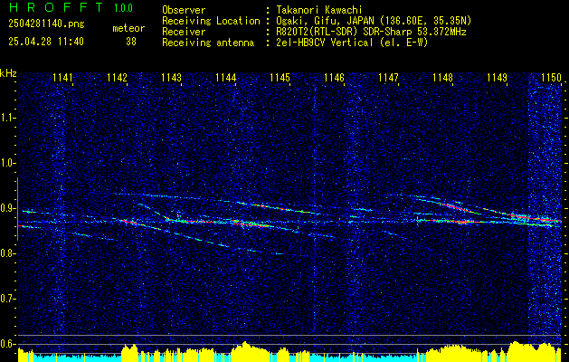Click frequency axis label 0.6
Screen dimensions: 569x362
click(6, 344)
